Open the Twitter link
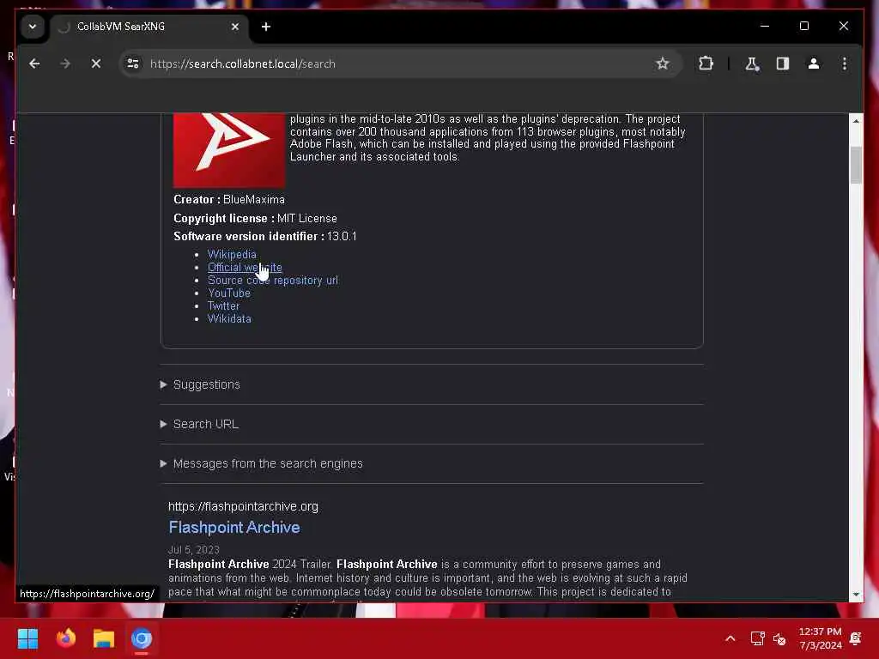Screen dimensions: 879x659 point(223,306)
